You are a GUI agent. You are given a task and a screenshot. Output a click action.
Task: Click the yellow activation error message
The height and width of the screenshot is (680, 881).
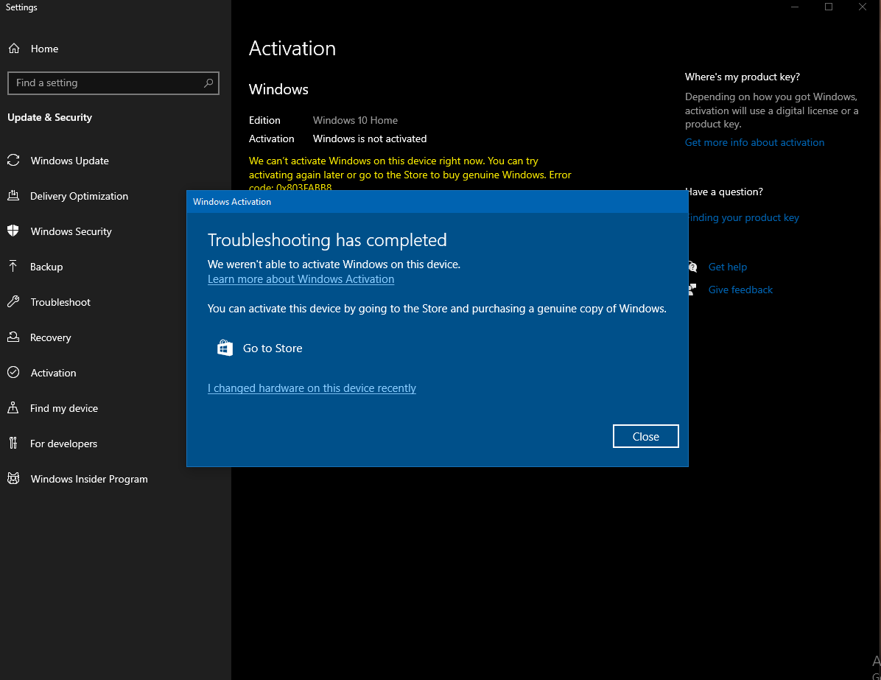pyautogui.click(x=410, y=173)
